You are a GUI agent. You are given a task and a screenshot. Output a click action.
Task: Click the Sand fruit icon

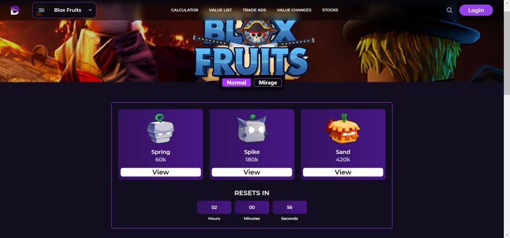(343, 129)
